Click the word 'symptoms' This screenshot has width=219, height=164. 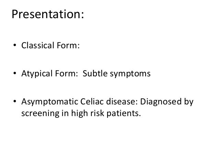point(130,74)
